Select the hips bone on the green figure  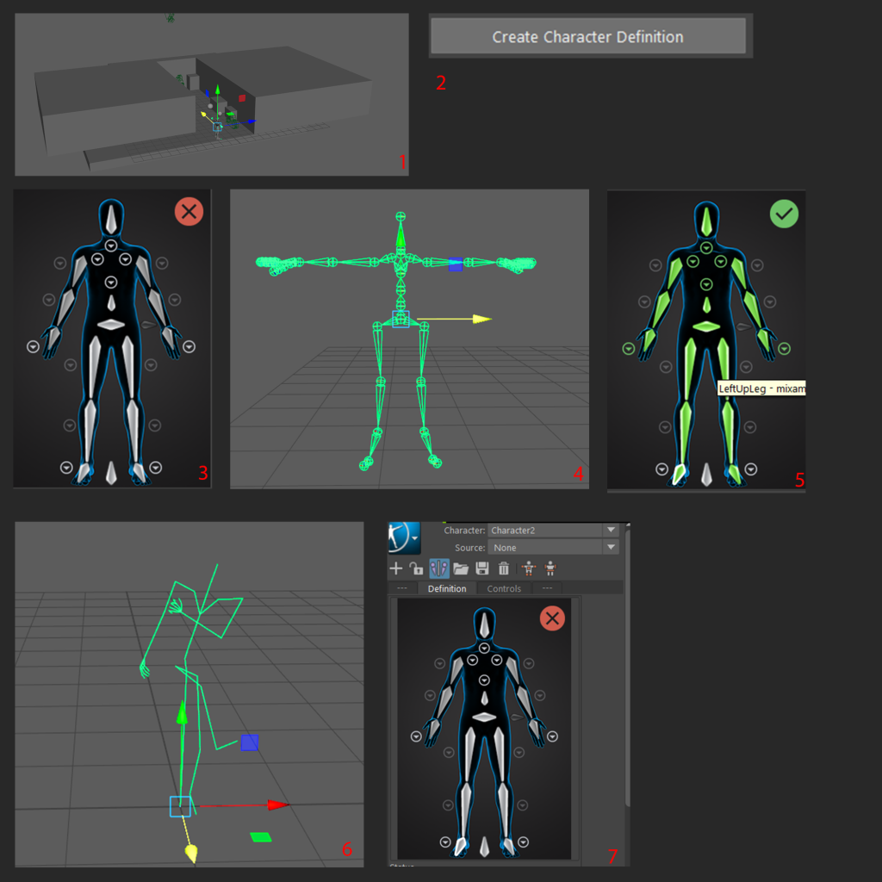[706, 326]
